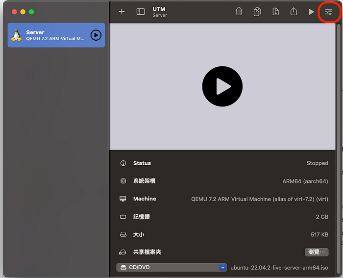Delete the VM with trash icon
Viewport: 343px width, 278px height.
[239, 12]
